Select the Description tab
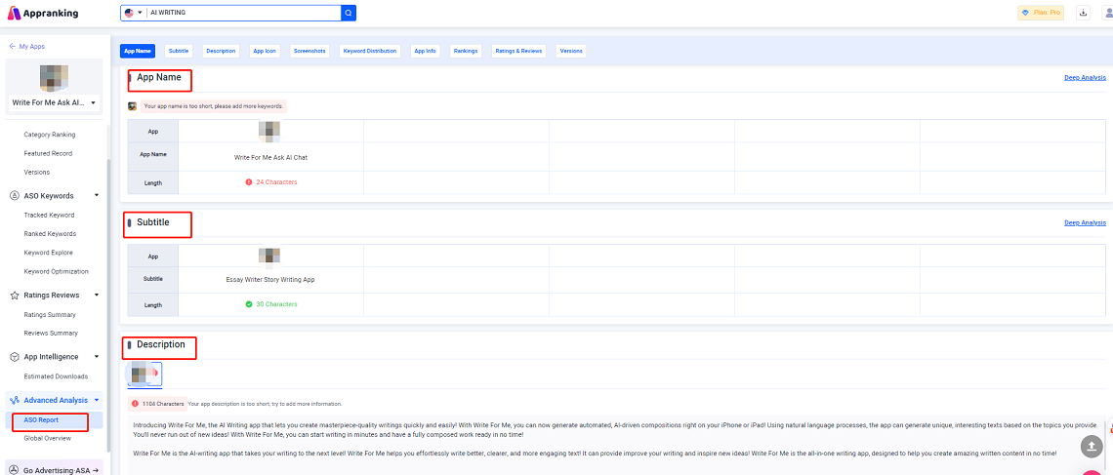This screenshot has width=1113, height=475. pos(221,51)
